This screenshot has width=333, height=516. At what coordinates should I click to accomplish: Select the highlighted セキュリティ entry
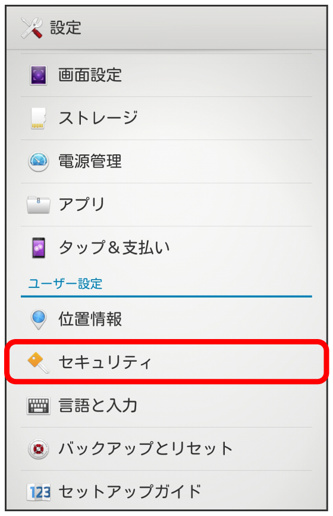point(166,362)
